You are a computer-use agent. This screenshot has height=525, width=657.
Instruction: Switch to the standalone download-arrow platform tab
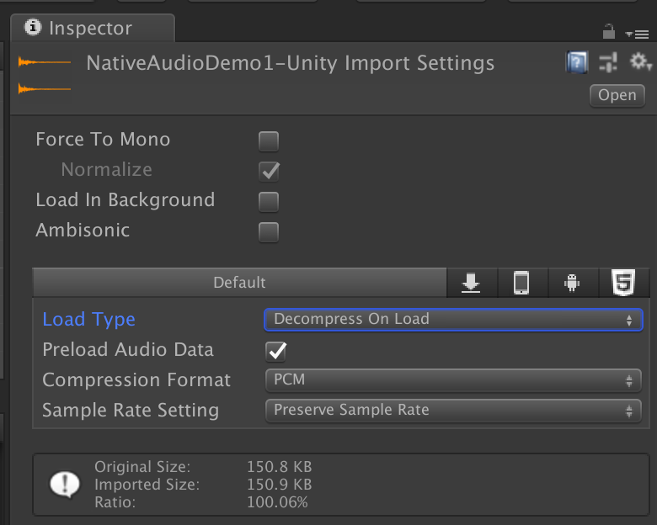click(x=472, y=283)
